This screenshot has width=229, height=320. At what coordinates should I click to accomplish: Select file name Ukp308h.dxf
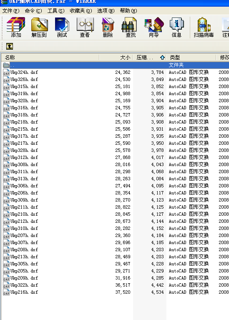(24, 164)
